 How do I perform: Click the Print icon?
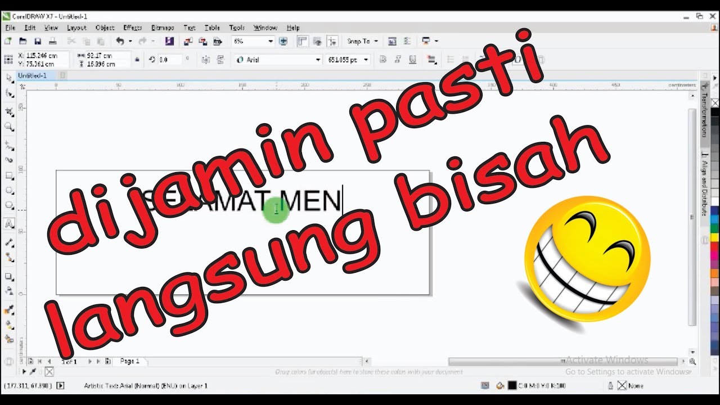52,41
